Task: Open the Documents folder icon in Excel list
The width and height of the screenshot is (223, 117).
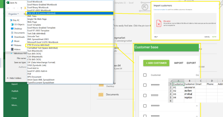Action: coord(101,94)
